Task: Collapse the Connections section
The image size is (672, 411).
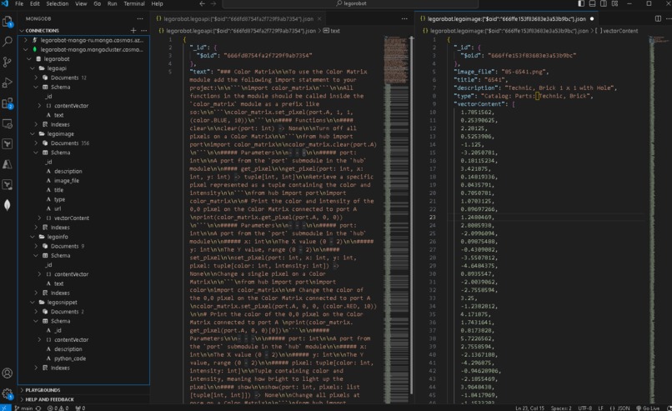Action: tap(22, 30)
